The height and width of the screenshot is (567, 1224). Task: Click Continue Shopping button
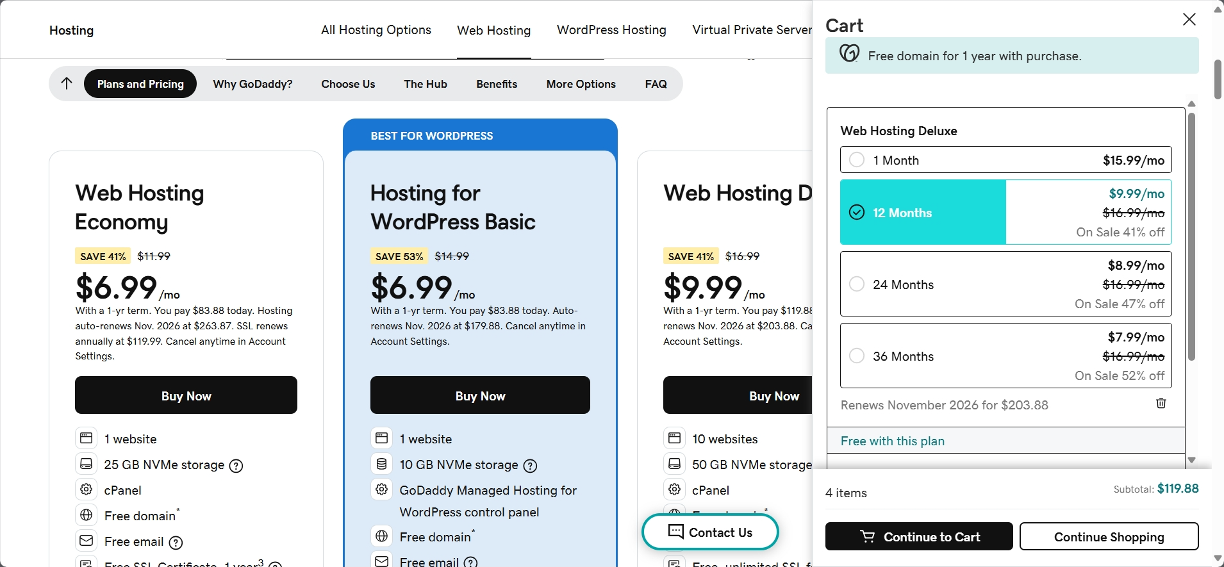1108,537
